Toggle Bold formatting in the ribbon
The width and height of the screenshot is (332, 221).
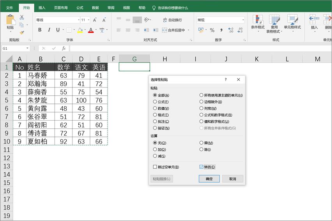[x=40, y=30]
